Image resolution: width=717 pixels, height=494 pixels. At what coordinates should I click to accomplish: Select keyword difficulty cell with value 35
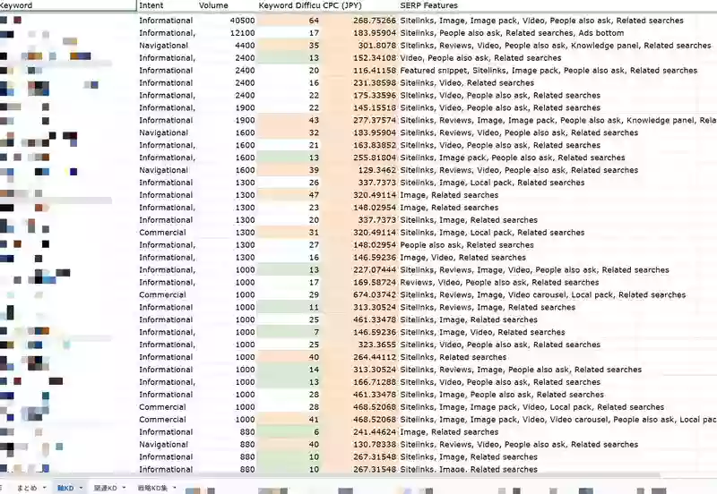click(x=289, y=46)
